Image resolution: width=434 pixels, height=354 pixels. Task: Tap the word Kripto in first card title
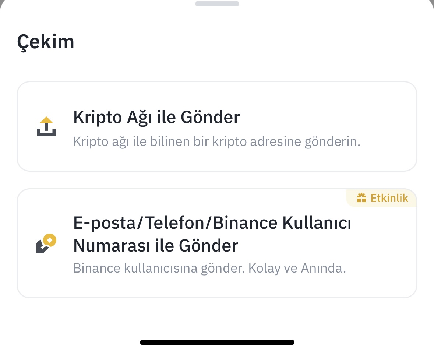click(x=98, y=118)
